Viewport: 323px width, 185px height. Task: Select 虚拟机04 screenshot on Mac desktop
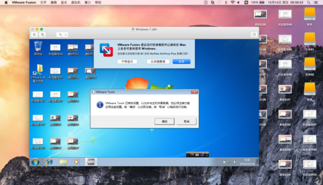coord(285,168)
